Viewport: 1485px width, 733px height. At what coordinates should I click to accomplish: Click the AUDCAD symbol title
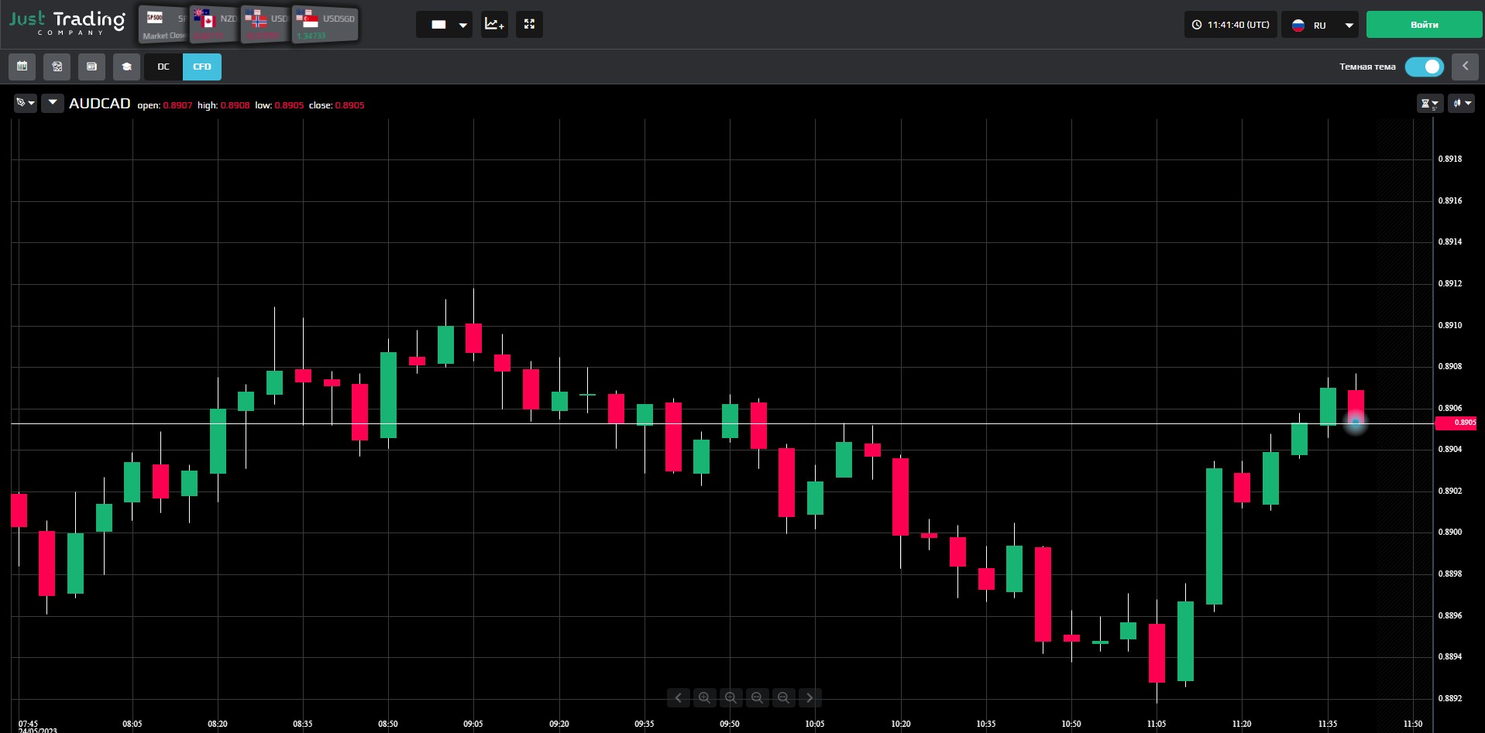(100, 104)
